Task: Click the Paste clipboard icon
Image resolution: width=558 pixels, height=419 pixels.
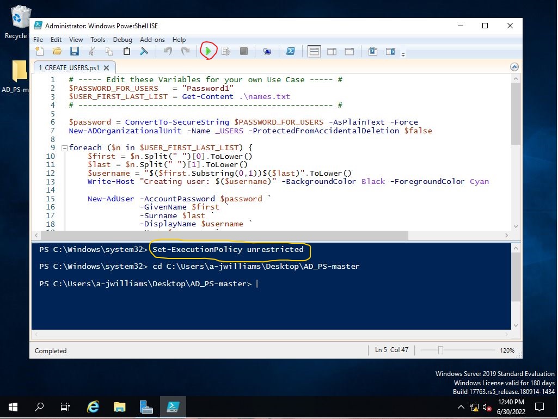Action: tap(126, 52)
